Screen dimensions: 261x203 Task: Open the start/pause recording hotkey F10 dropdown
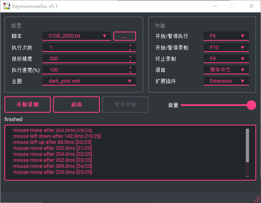(226, 47)
